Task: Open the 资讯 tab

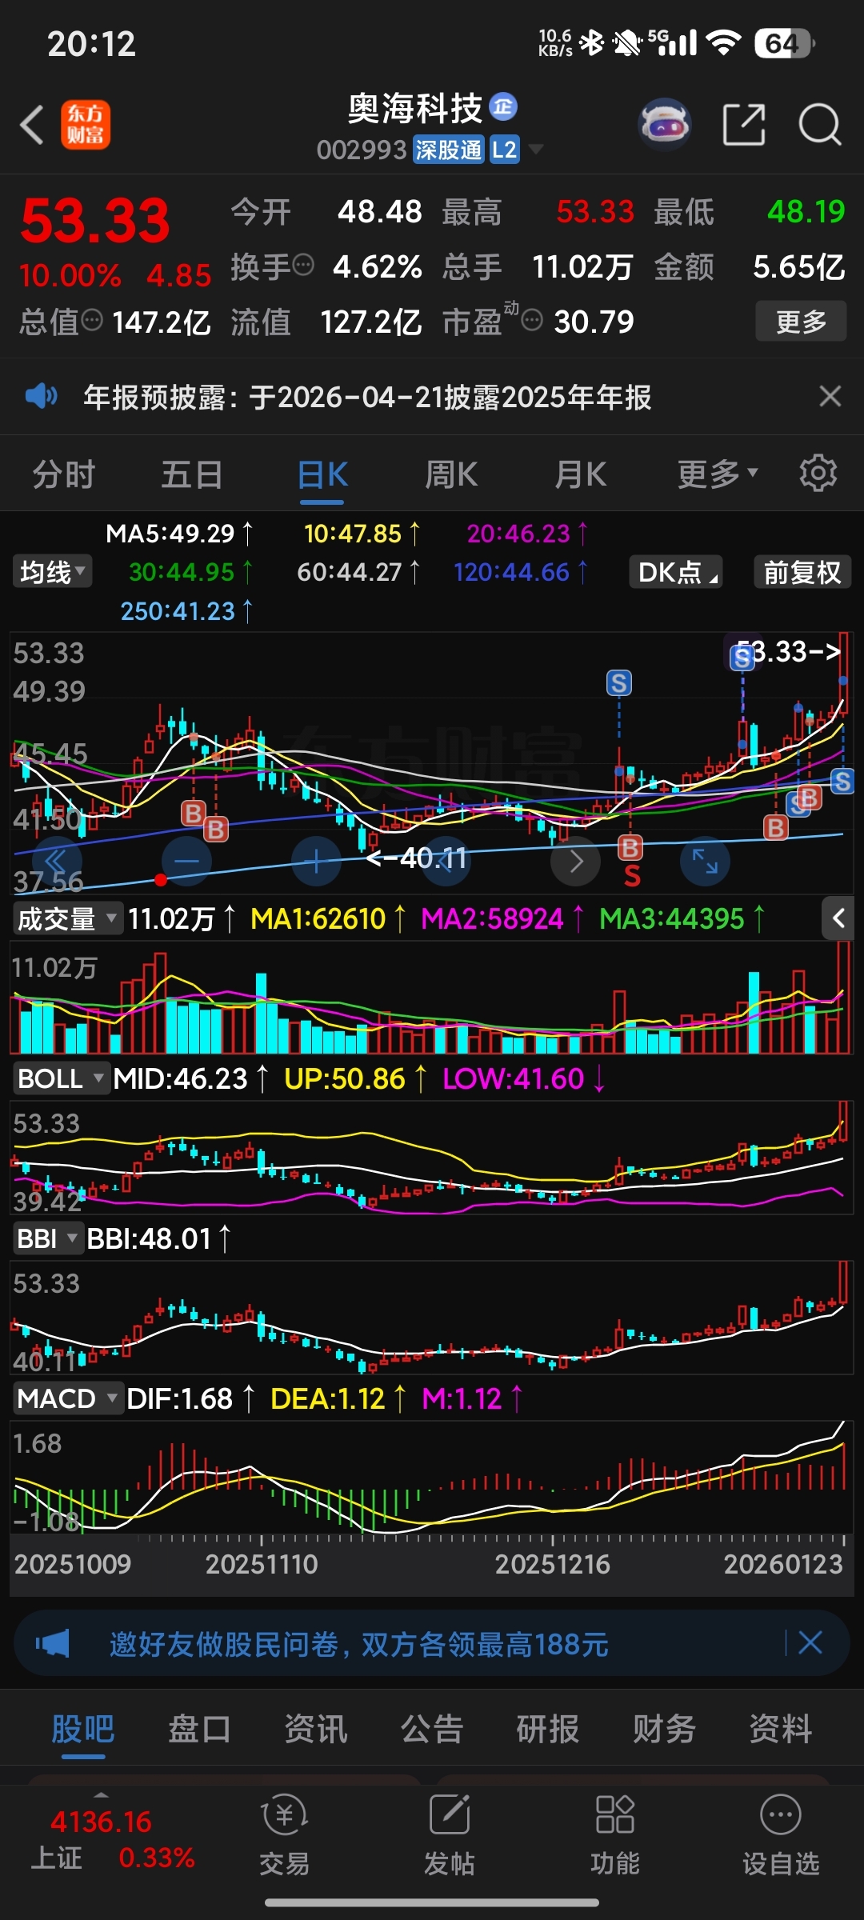Action: pyautogui.click(x=316, y=1729)
